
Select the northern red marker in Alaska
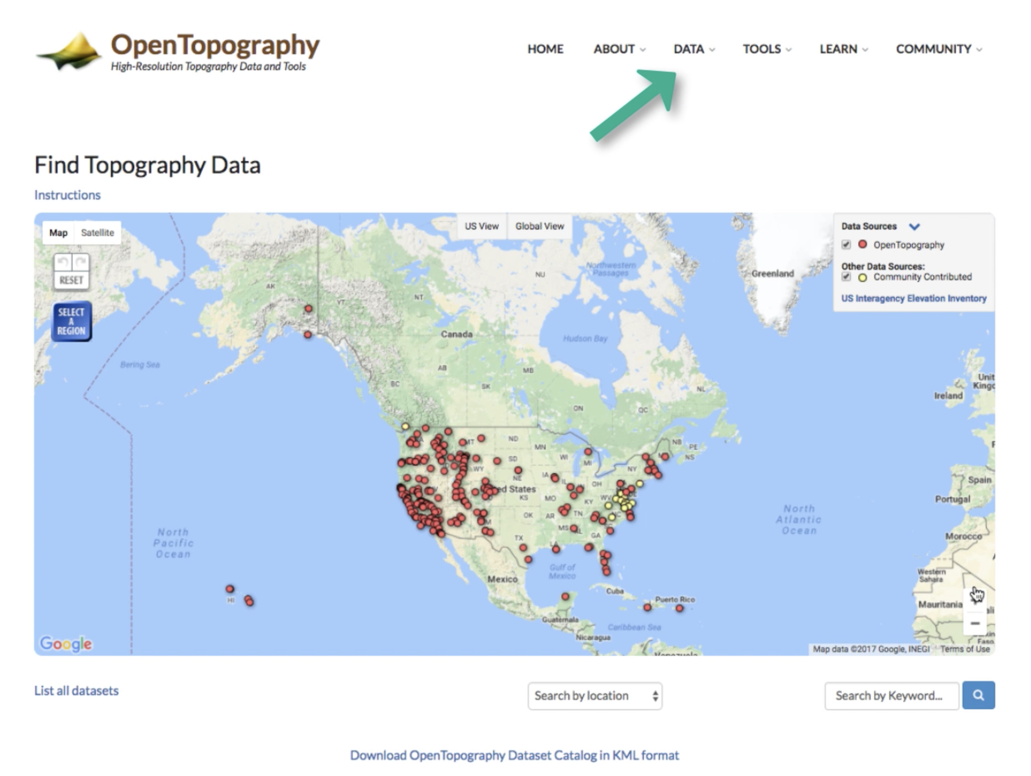(x=309, y=308)
